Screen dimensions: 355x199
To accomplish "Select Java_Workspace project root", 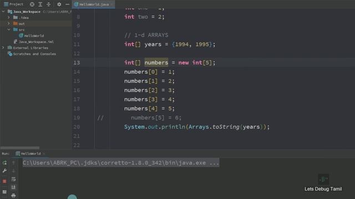I will pos(24,12).
